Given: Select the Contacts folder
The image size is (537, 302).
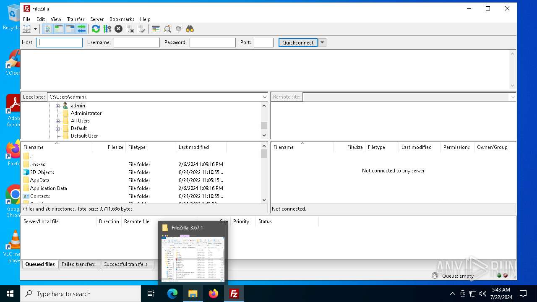Looking at the screenshot, I should pyautogui.click(x=141, y=196).
